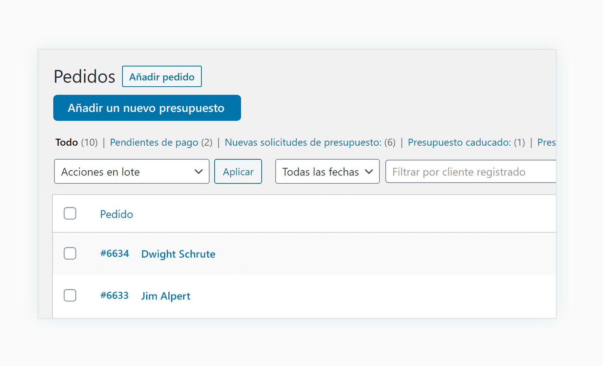Focus the Filtrar por cliente registrado field
603x366 pixels.
(x=471, y=171)
